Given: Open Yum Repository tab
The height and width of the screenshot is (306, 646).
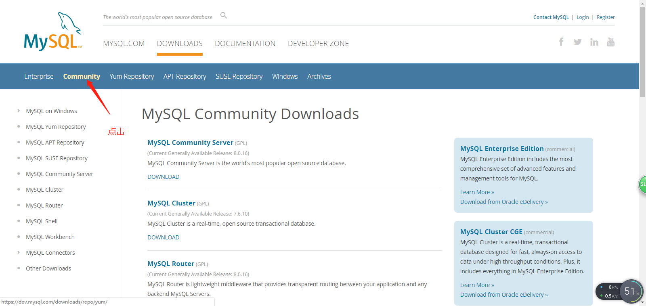Looking at the screenshot, I should click(x=132, y=76).
